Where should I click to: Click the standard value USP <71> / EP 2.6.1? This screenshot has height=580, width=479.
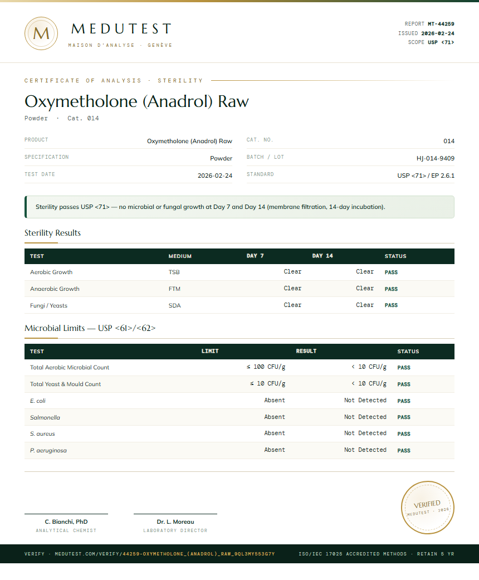(x=426, y=176)
